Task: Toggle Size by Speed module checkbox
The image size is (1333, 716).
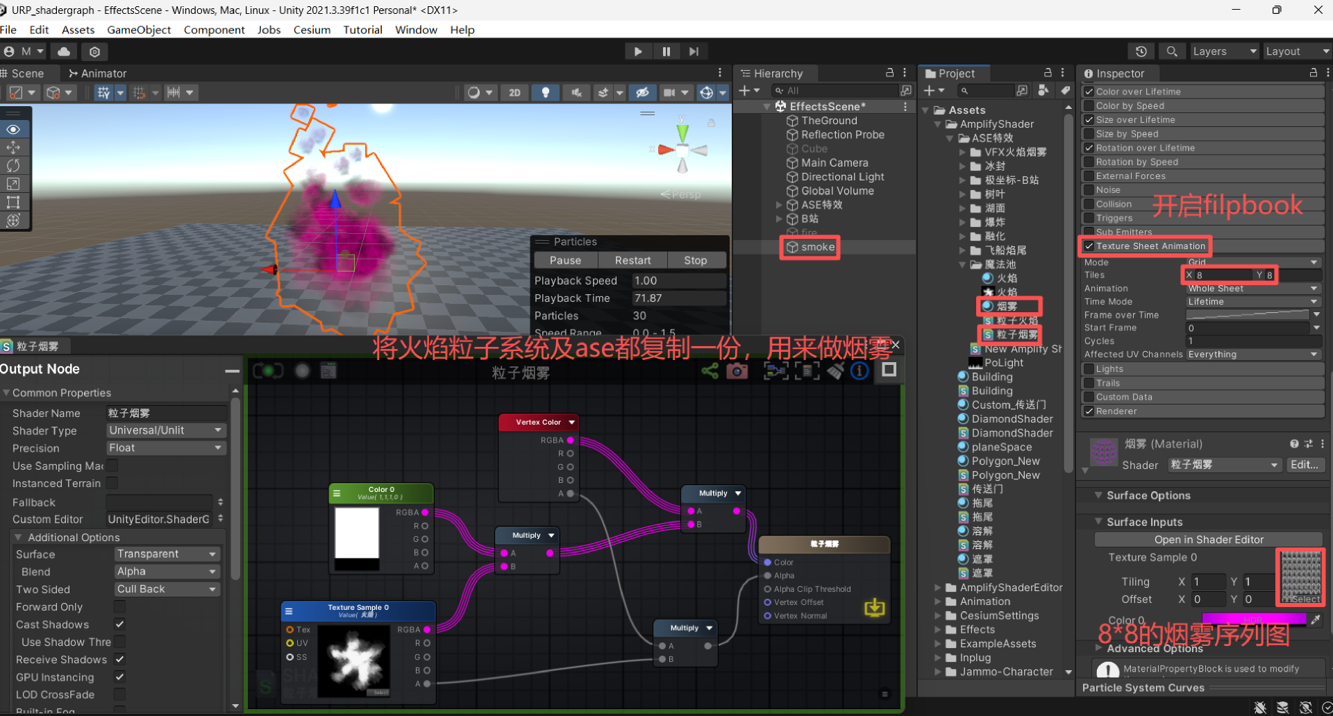Action: tap(1089, 134)
